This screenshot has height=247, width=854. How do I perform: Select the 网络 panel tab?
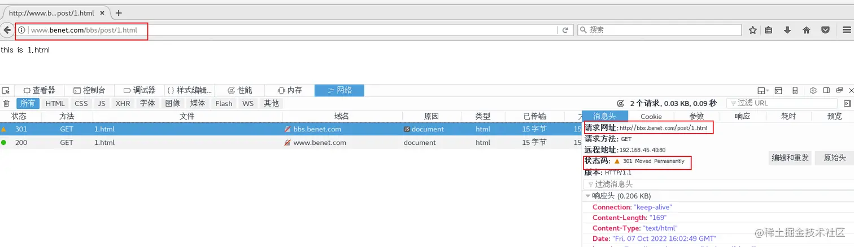coord(339,90)
